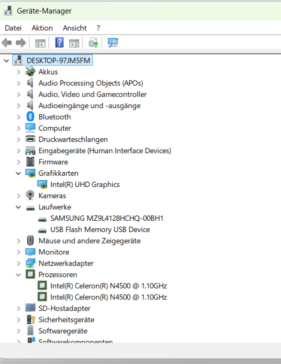This screenshot has height=364, width=281.
Task: Click the Computer monitor icon
Action: (x=30, y=128)
